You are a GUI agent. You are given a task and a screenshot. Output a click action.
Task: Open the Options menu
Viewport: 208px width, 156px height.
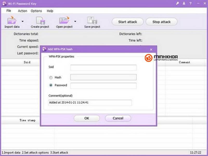36,11
